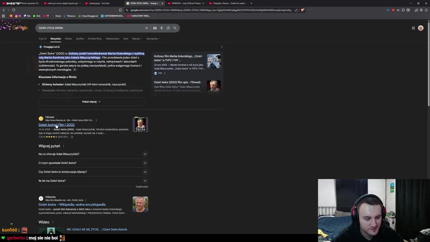
Task: Search by image with the lens icon
Action: (x=168, y=28)
